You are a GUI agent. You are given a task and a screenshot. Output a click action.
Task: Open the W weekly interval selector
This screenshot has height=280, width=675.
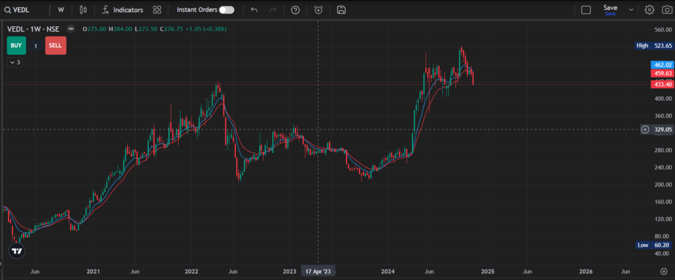coord(61,10)
